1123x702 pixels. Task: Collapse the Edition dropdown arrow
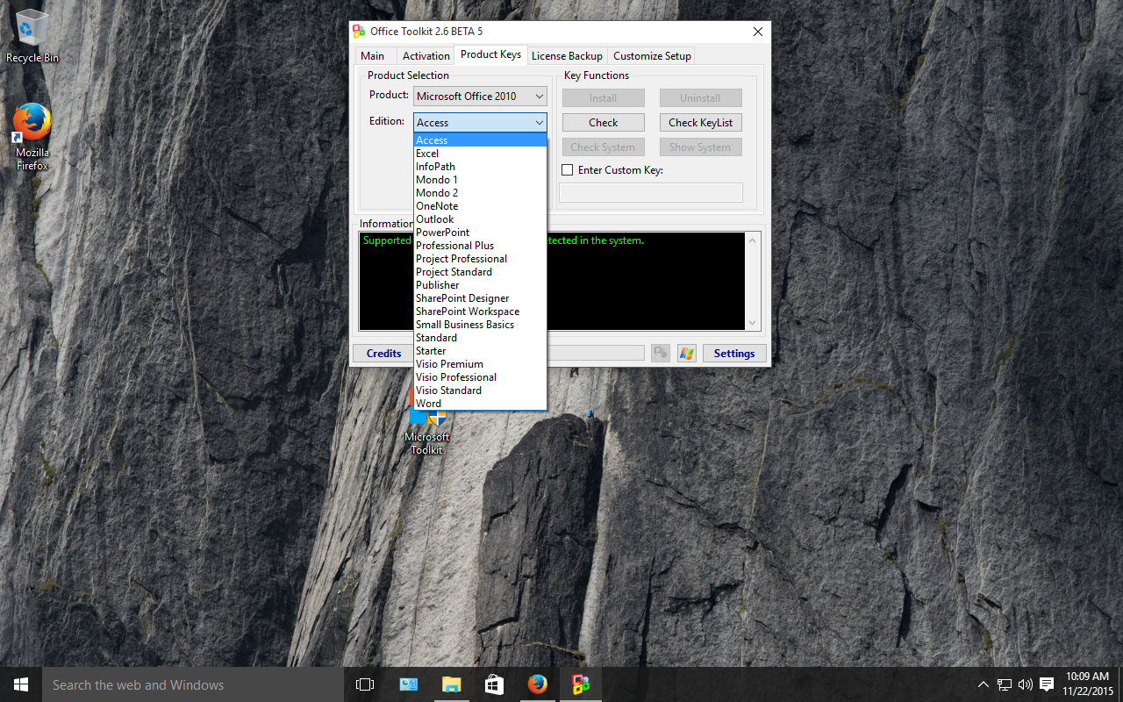pos(539,123)
